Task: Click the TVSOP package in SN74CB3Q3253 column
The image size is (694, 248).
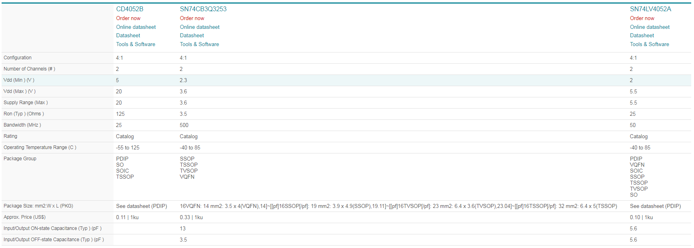Action: (189, 171)
